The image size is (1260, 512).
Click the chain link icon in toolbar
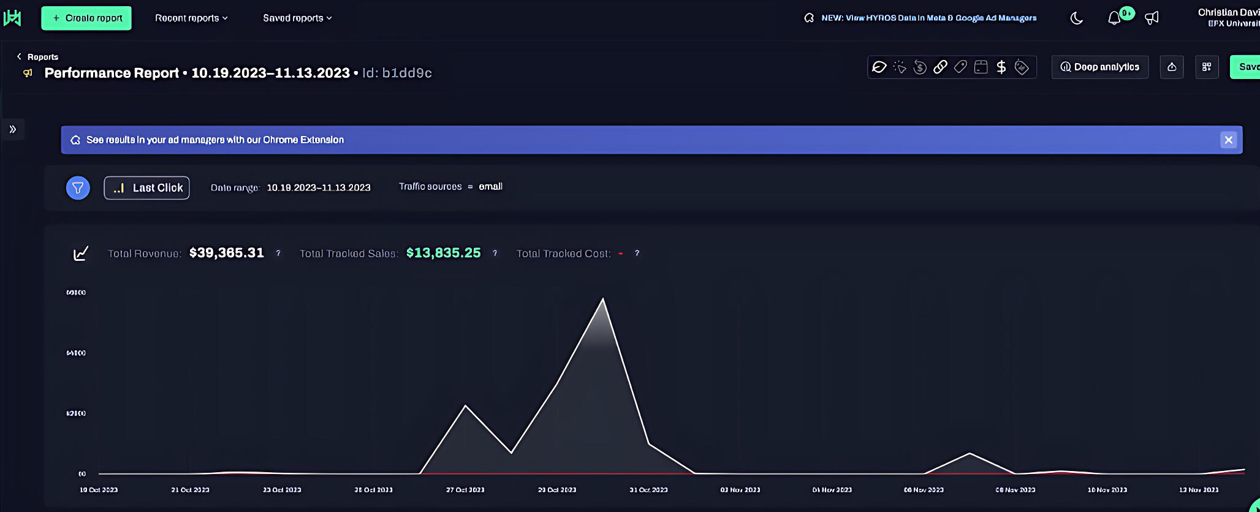point(940,67)
